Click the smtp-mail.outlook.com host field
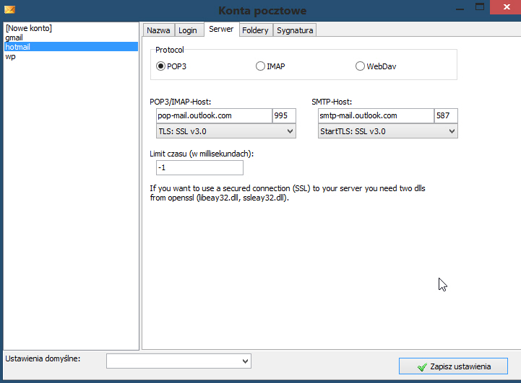 pos(376,115)
